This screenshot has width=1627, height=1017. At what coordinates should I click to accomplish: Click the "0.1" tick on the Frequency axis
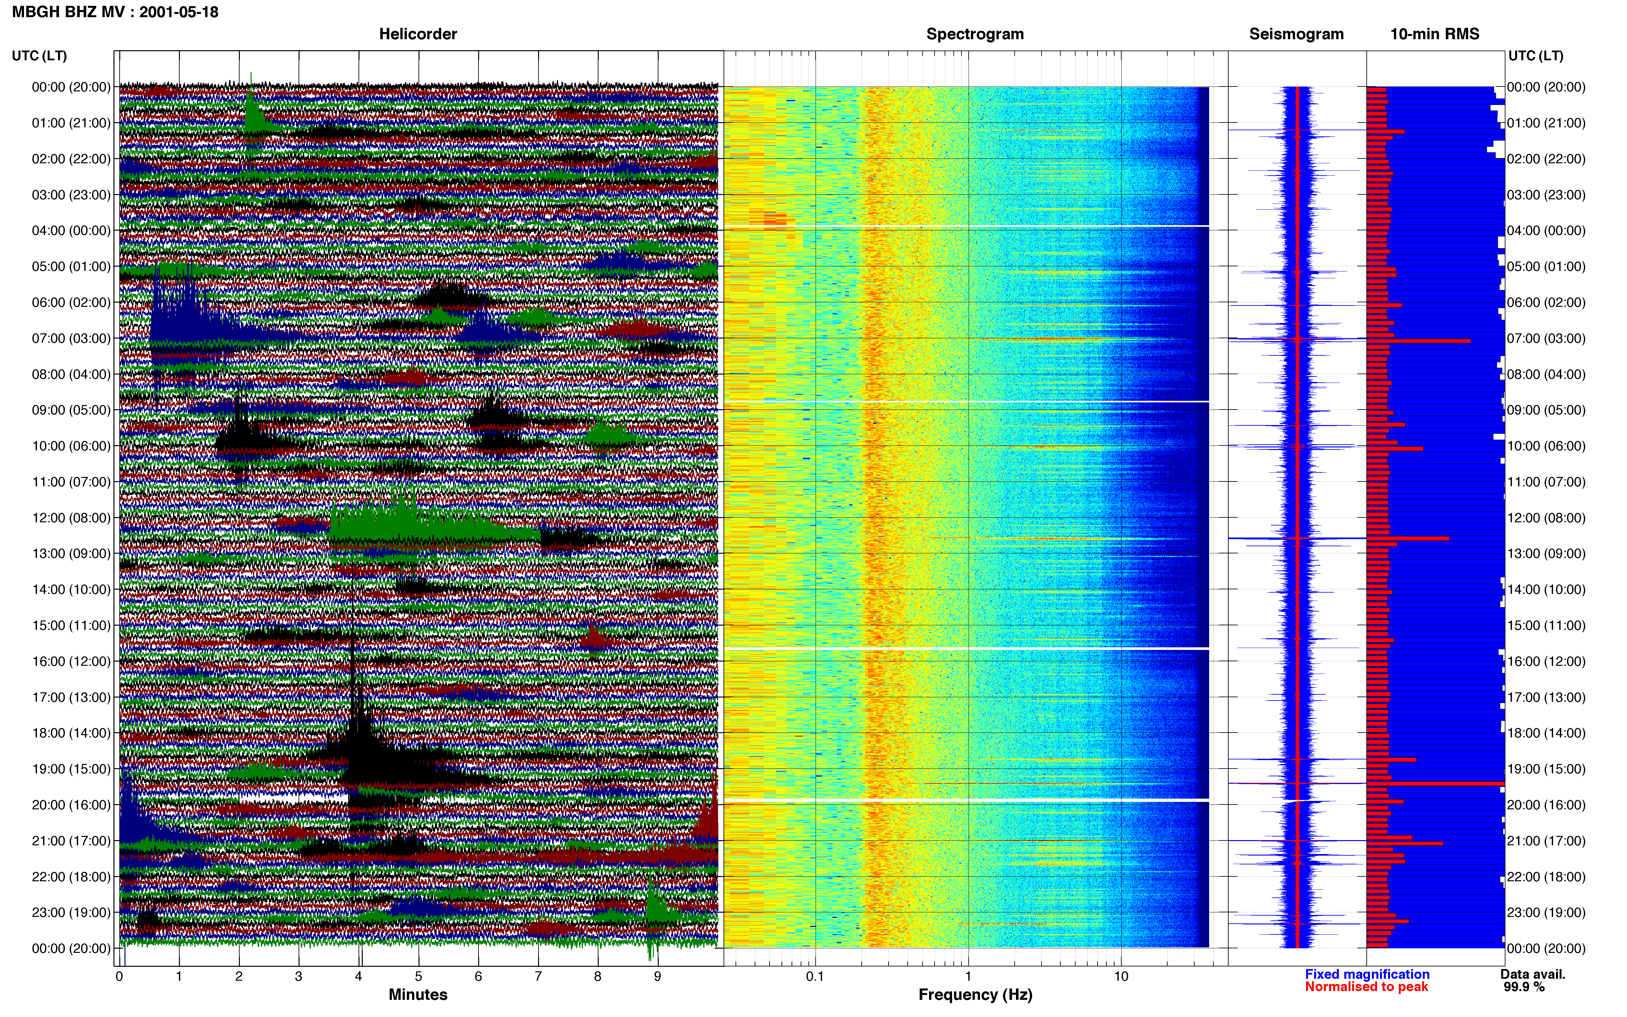[815, 977]
